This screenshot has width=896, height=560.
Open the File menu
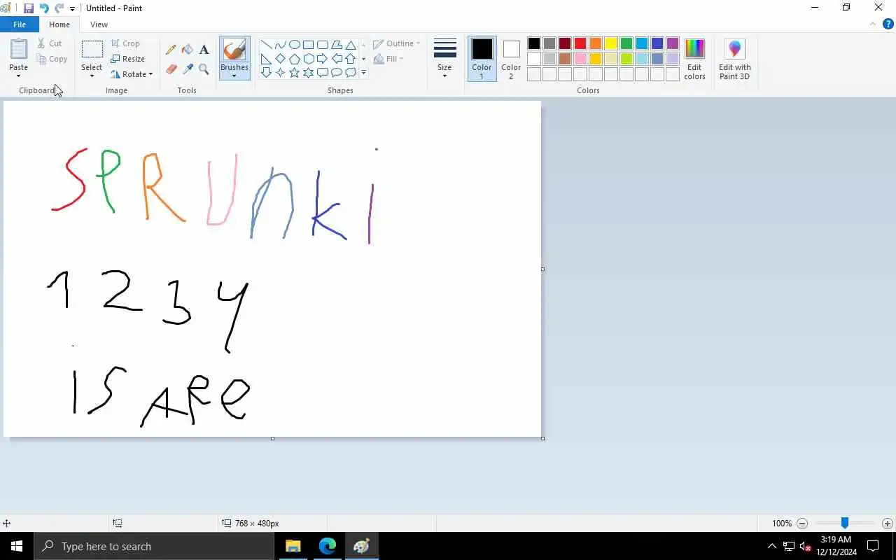click(x=20, y=24)
